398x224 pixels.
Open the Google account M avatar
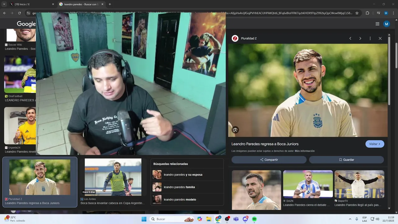click(386, 24)
